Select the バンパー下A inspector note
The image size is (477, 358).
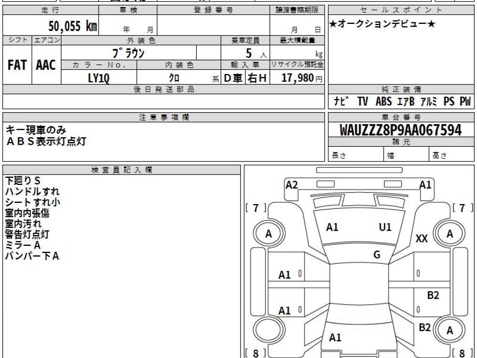pos(32,256)
